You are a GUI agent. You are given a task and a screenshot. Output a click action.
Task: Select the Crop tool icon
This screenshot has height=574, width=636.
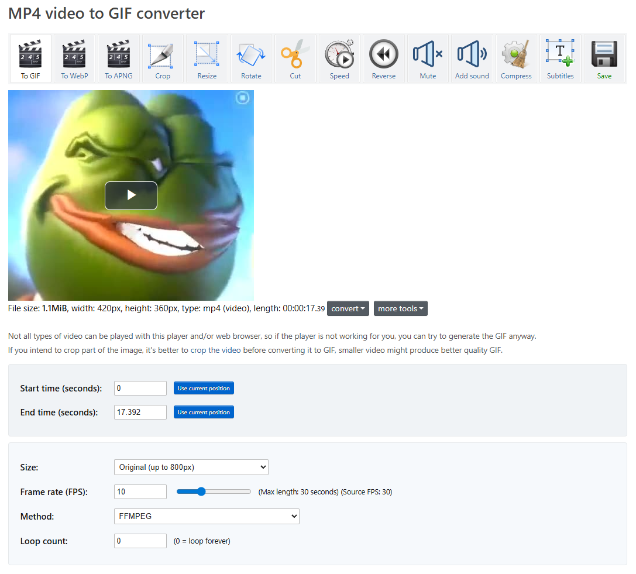[163, 59]
